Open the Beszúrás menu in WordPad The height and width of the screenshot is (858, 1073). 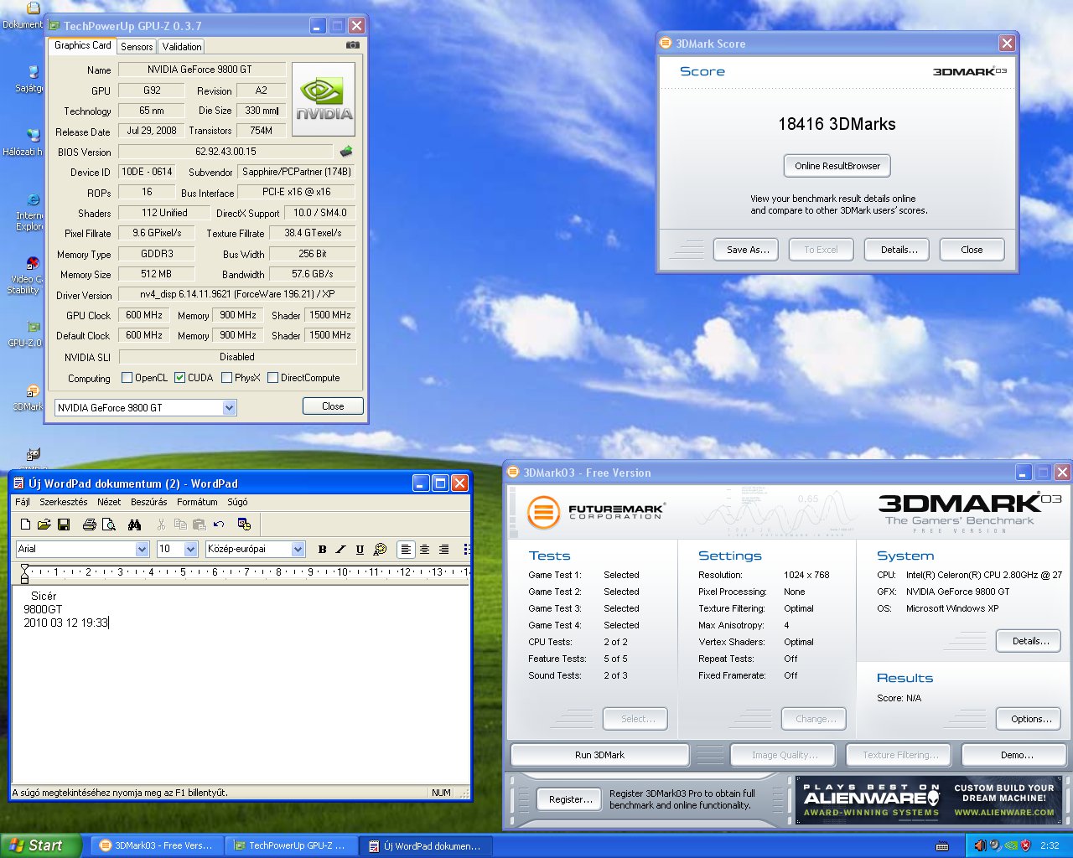click(x=149, y=502)
